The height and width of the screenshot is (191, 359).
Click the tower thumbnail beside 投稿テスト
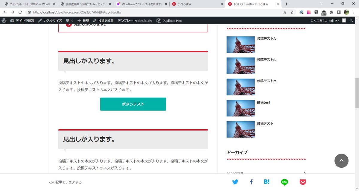pos(241,129)
